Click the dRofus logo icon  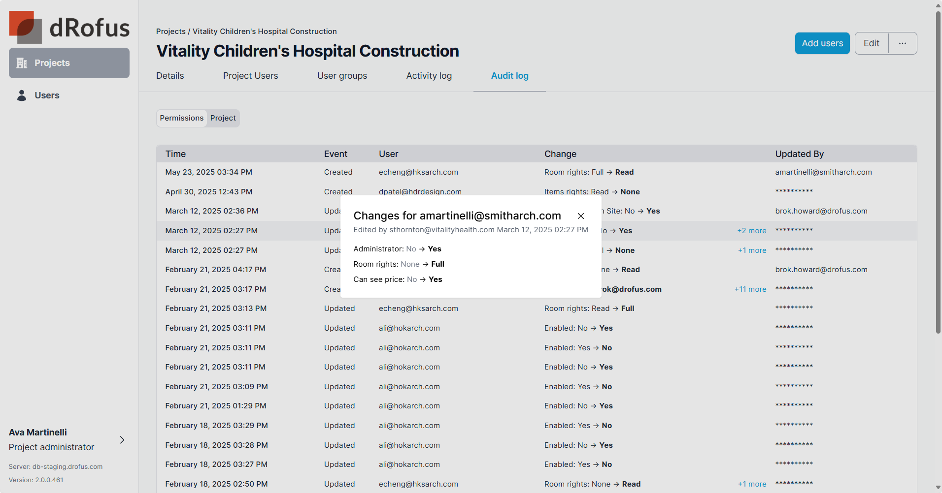pyautogui.click(x=25, y=27)
